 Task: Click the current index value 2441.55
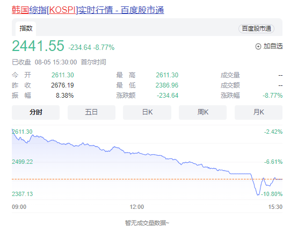tap(38, 46)
